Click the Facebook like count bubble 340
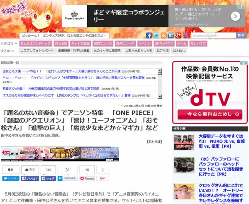This screenshot has height=204, width=249. click(30, 170)
